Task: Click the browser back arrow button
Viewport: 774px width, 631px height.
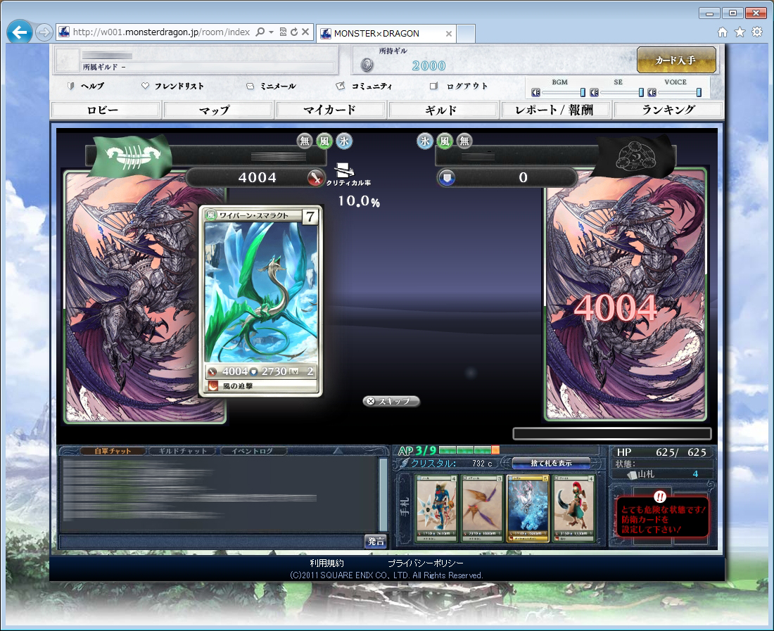Action: pyautogui.click(x=20, y=32)
